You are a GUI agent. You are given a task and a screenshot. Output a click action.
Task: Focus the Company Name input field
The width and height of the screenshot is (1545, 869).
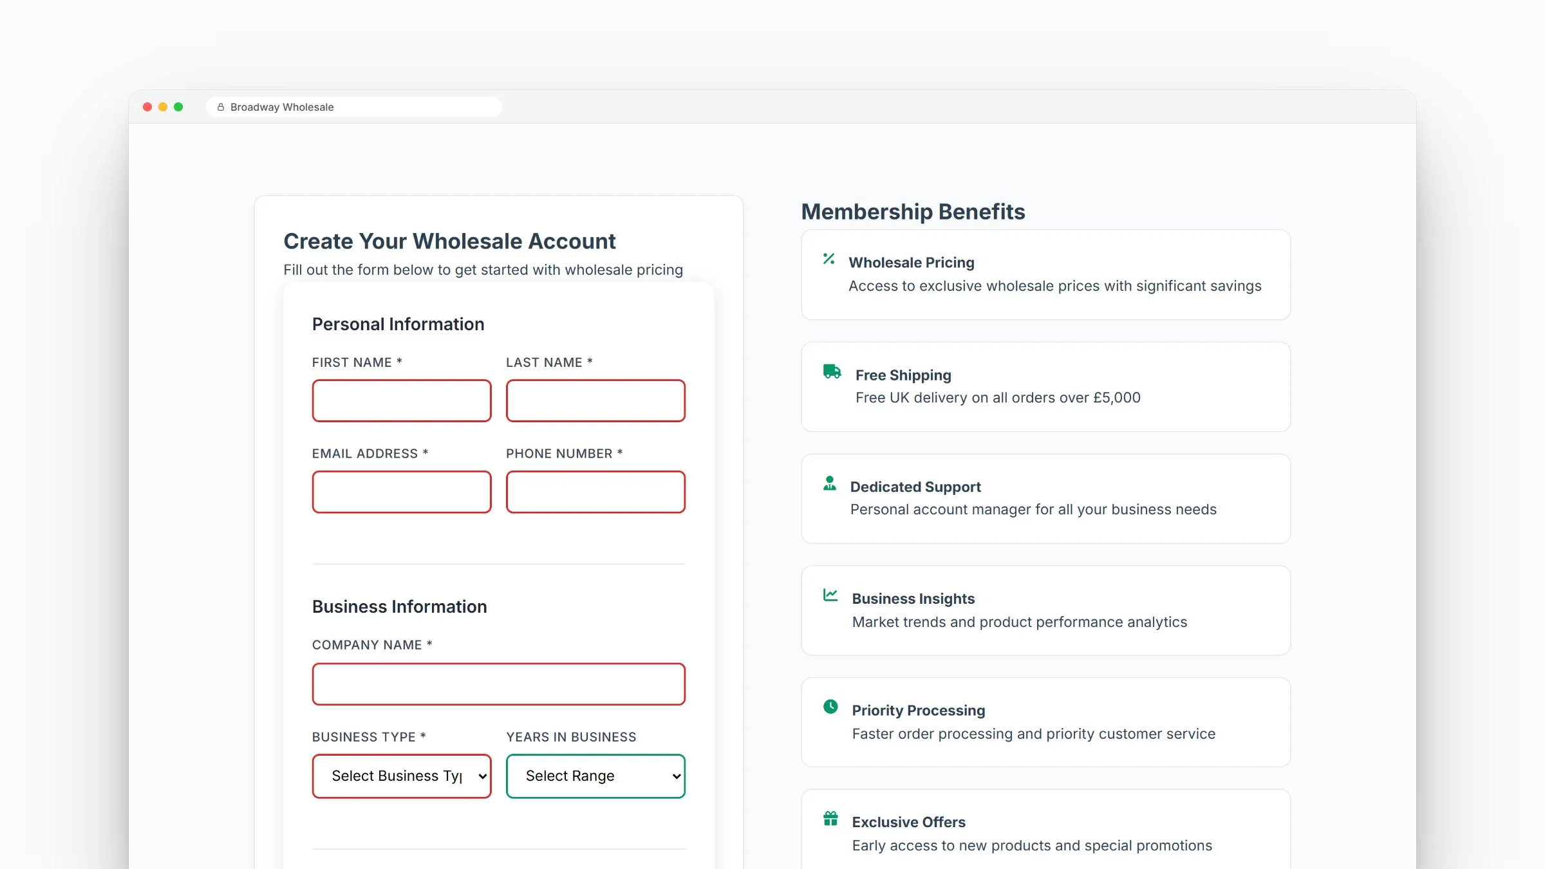[x=499, y=684]
